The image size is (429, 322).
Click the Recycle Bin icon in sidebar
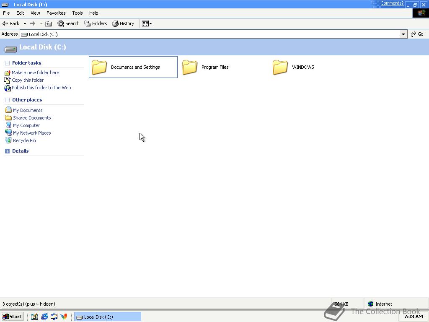pyautogui.click(x=8, y=140)
